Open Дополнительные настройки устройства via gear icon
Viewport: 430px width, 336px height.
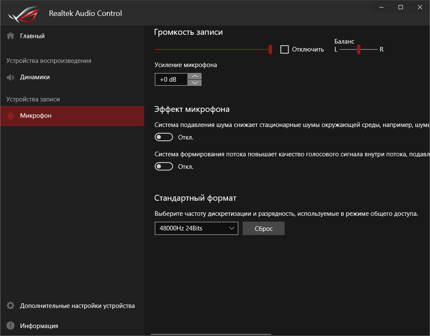[x=10, y=306]
